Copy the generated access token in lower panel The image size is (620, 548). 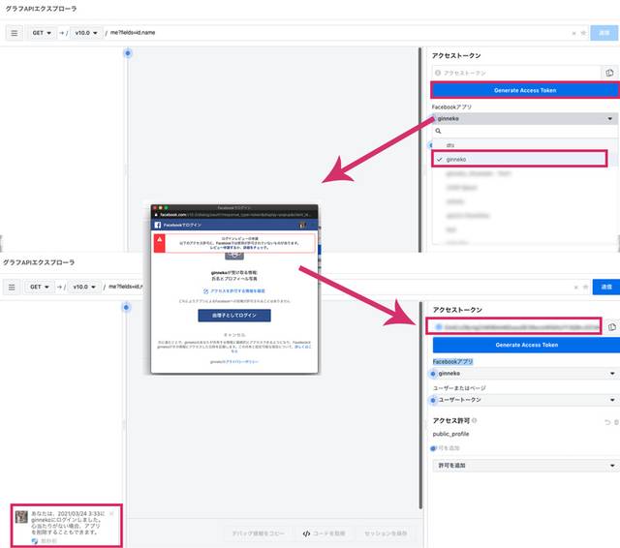tap(611, 326)
